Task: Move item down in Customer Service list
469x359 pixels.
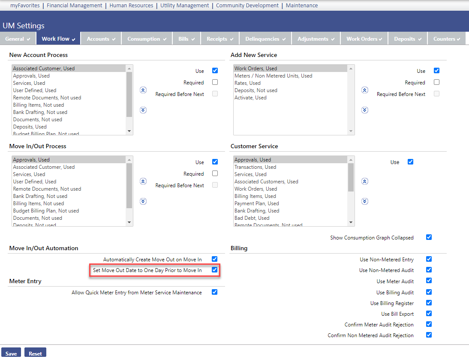Action: (365, 201)
